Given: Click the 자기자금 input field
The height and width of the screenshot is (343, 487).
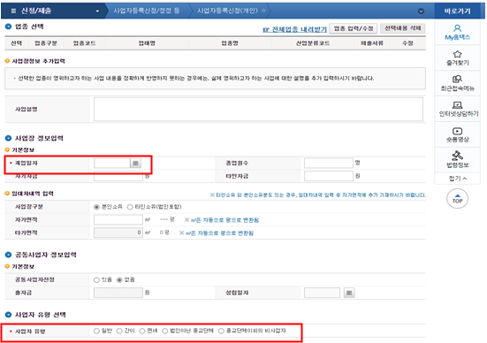Looking at the screenshot, I should coord(118,176).
